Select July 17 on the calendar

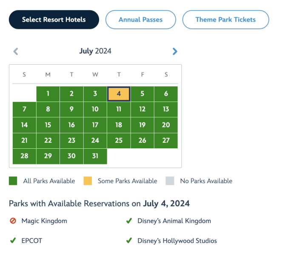pyautogui.click(x=95, y=125)
